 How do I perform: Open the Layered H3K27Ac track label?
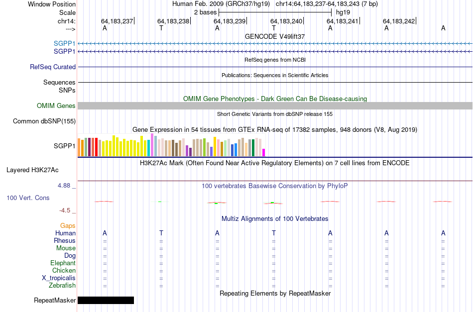click(x=32, y=170)
